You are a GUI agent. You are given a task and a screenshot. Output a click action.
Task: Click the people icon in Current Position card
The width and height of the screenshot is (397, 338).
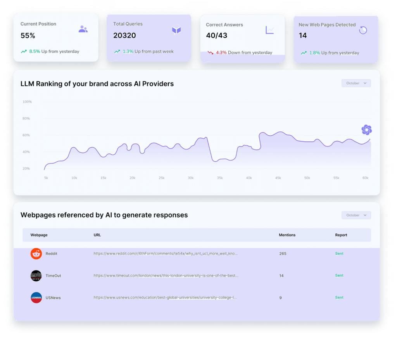[x=83, y=29]
